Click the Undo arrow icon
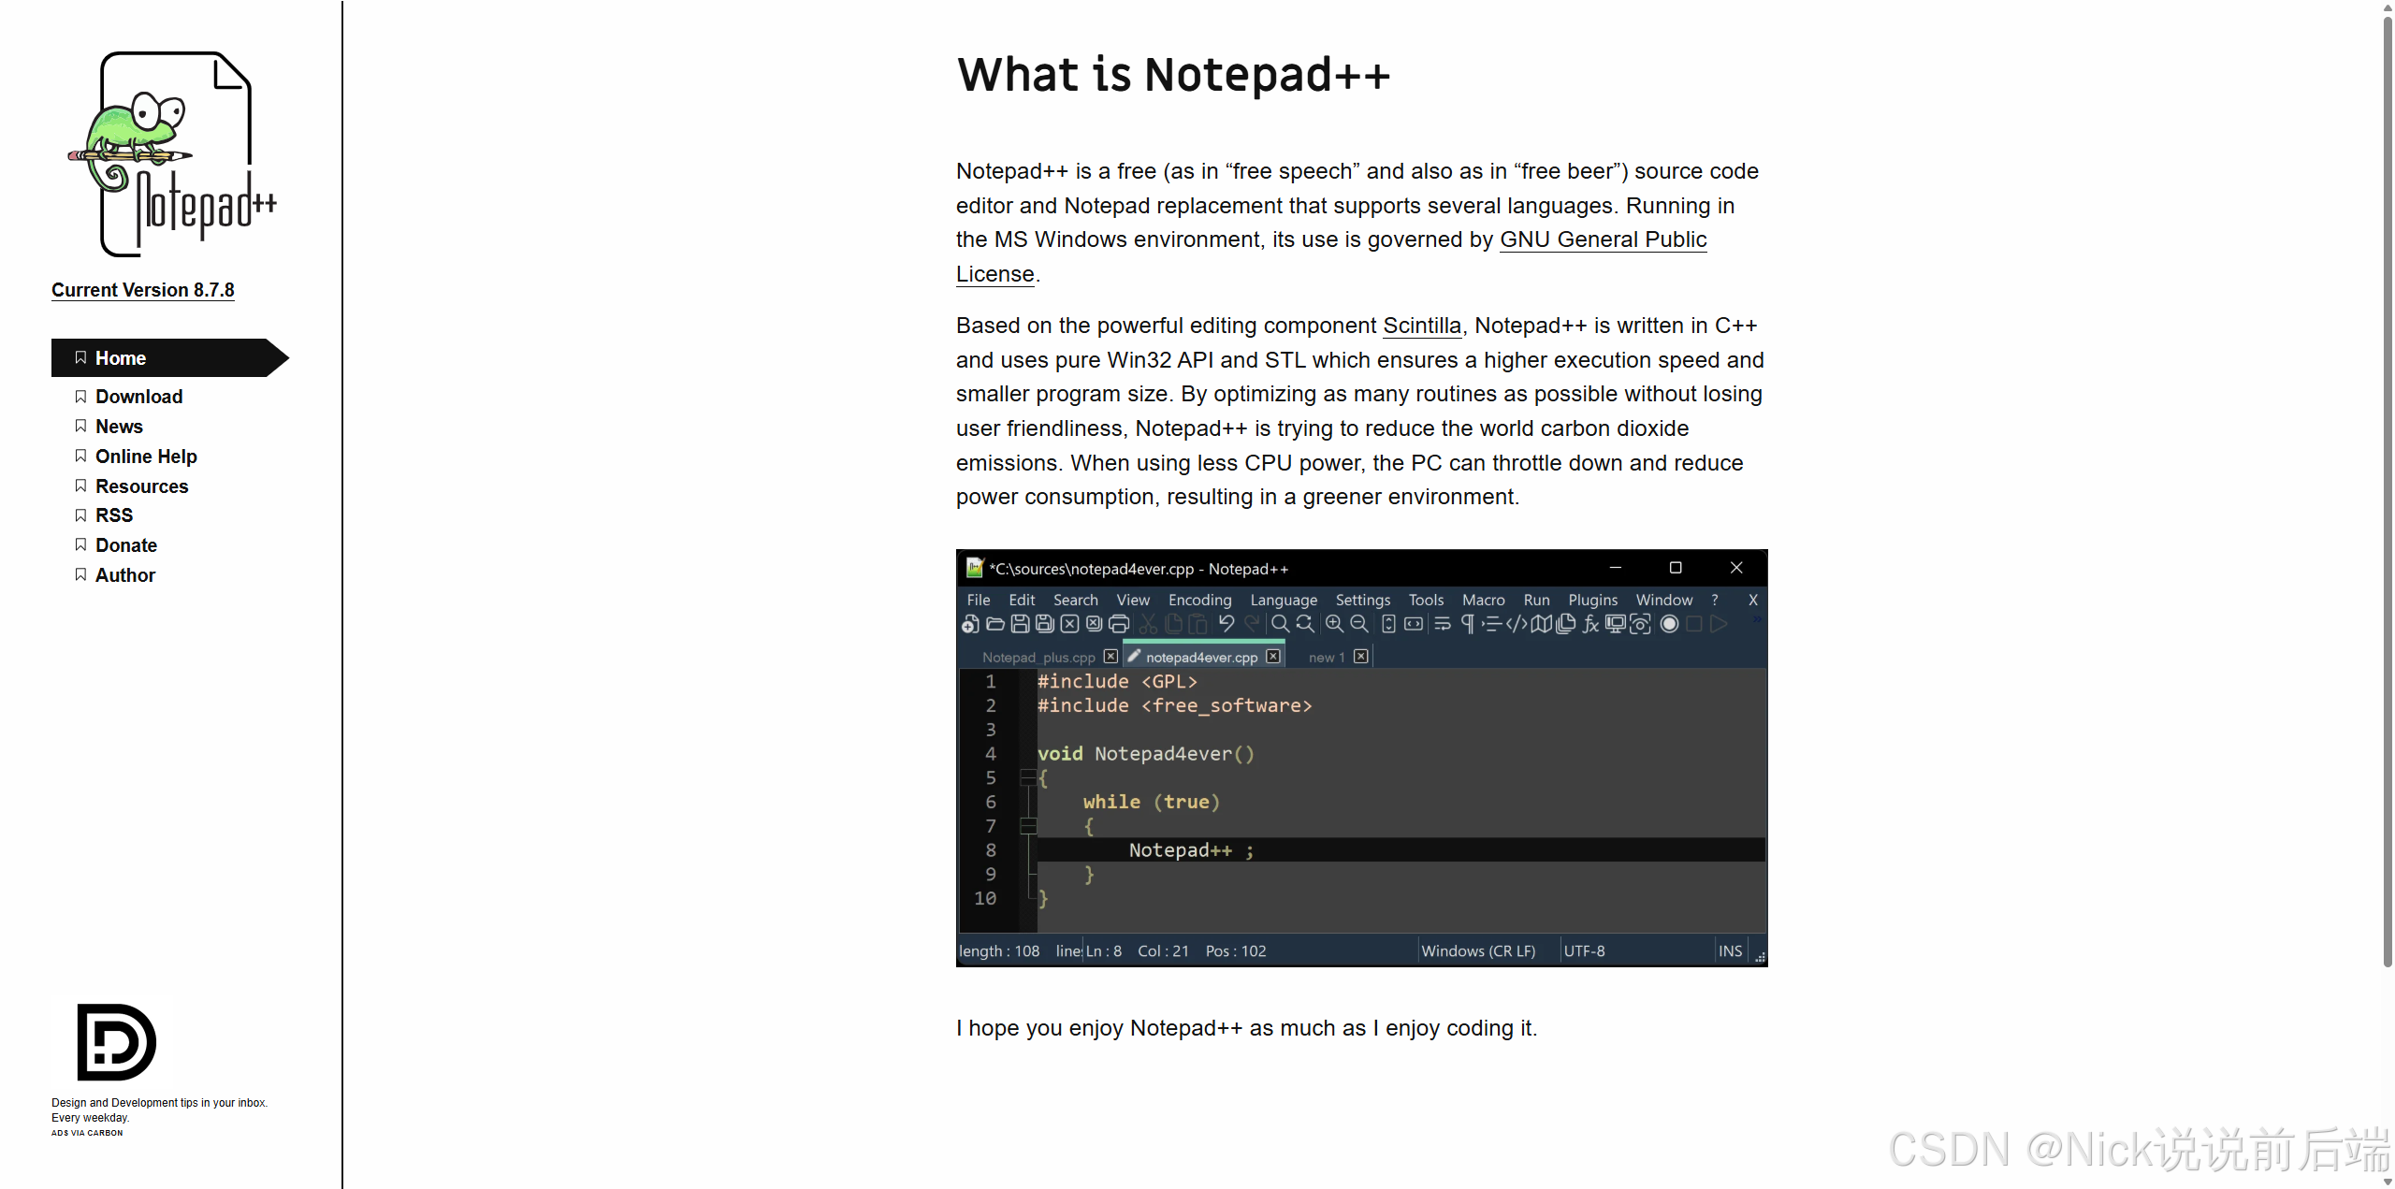 click(x=1227, y=624)
